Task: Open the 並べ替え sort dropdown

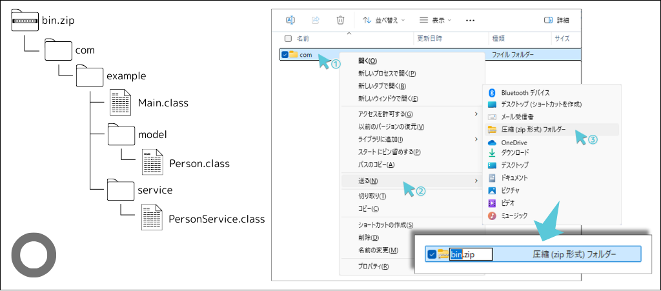Action: pos(383,20)
